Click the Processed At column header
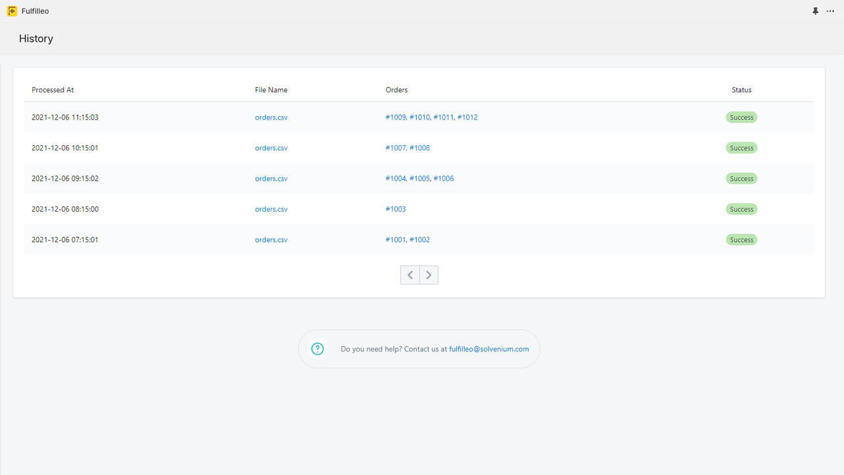The image size is (844, 475). point(52,90)
